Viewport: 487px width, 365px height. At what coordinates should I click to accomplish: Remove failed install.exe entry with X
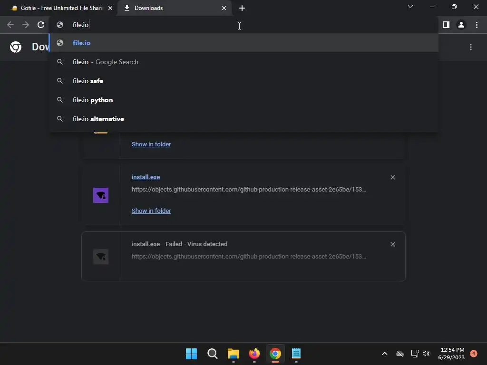(392, 244)
